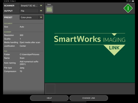Start scan with the green diamond button
Viewport: 138px width, 103px height.
click(x=128, y=8)
